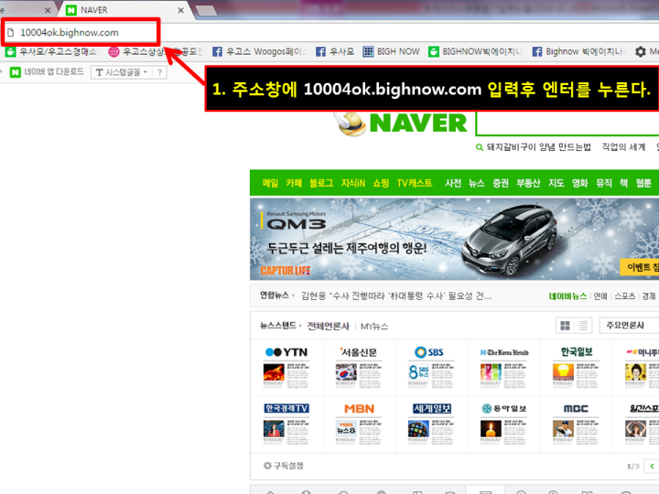
Task: Click the 스포츠 news category link
Action: [x=624, y=296]
